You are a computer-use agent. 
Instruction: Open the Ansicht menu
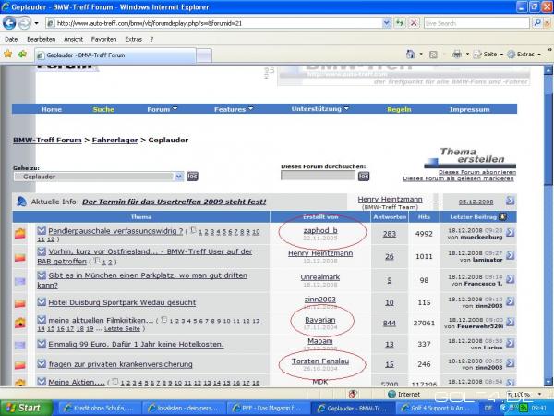tap(74, 39)
